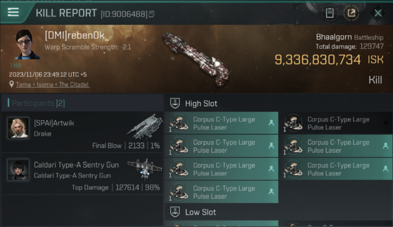Viewport: 393px width, 227px height.
Task: Open rebenOk_ pilot portrait
Action: coord(27,44)
